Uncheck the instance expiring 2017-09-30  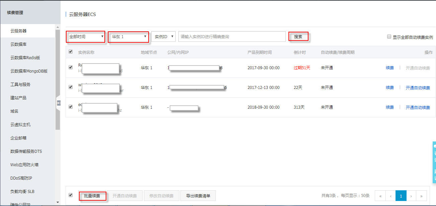[x=71, y=67]
